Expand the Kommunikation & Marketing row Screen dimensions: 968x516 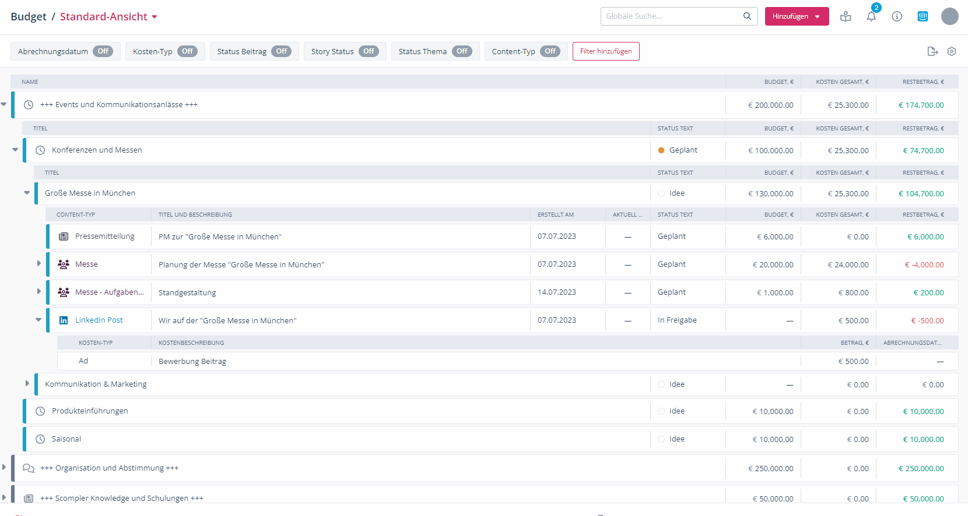point(27,384)
